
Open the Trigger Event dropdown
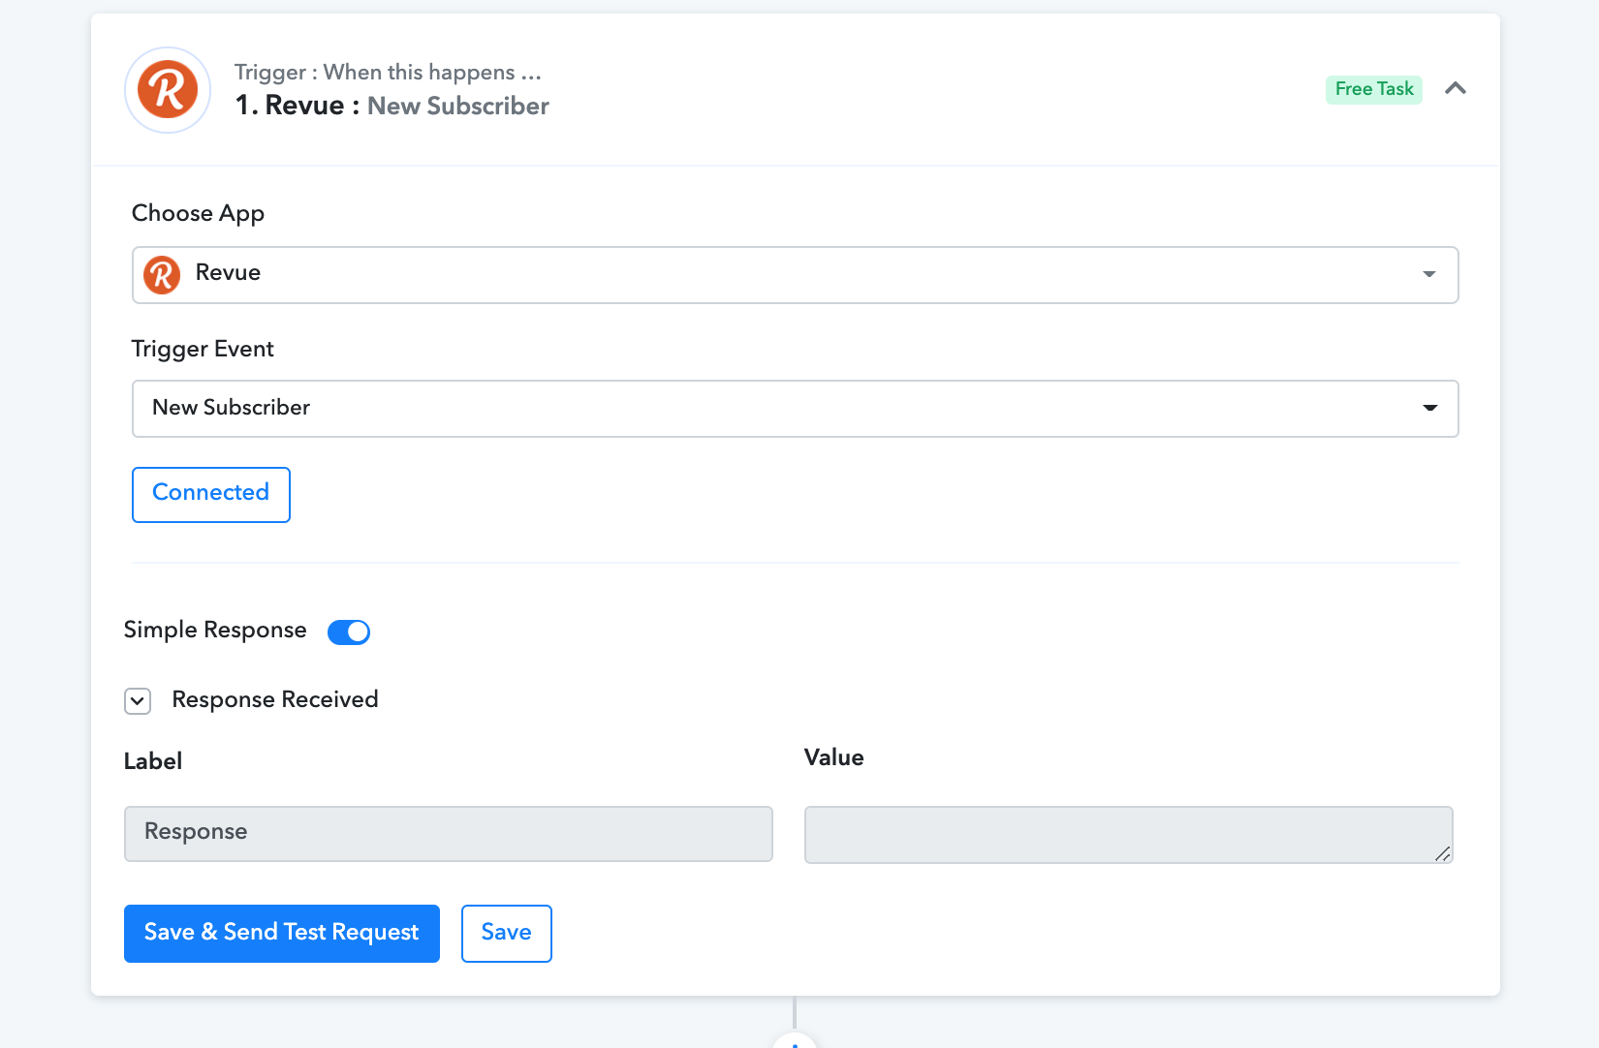click(x=795, y=409)
